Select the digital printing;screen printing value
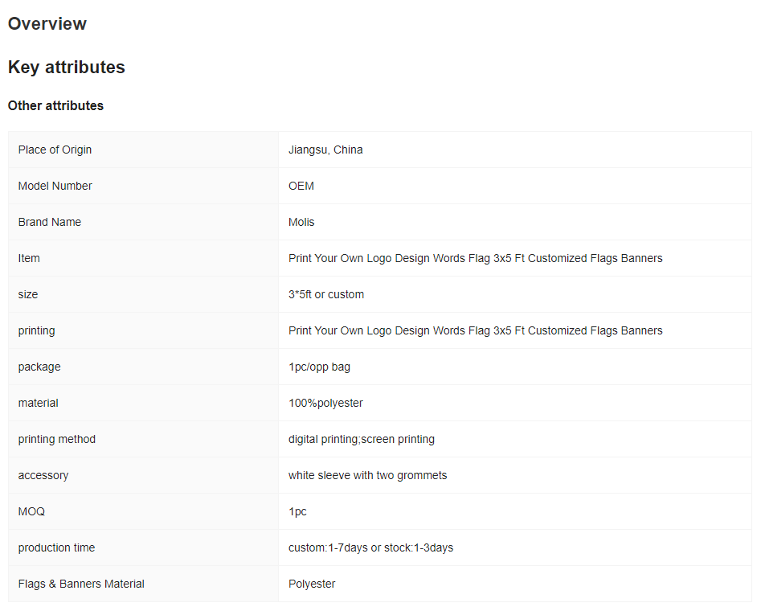The image size is (761, 611). click(x=362, y=439)
